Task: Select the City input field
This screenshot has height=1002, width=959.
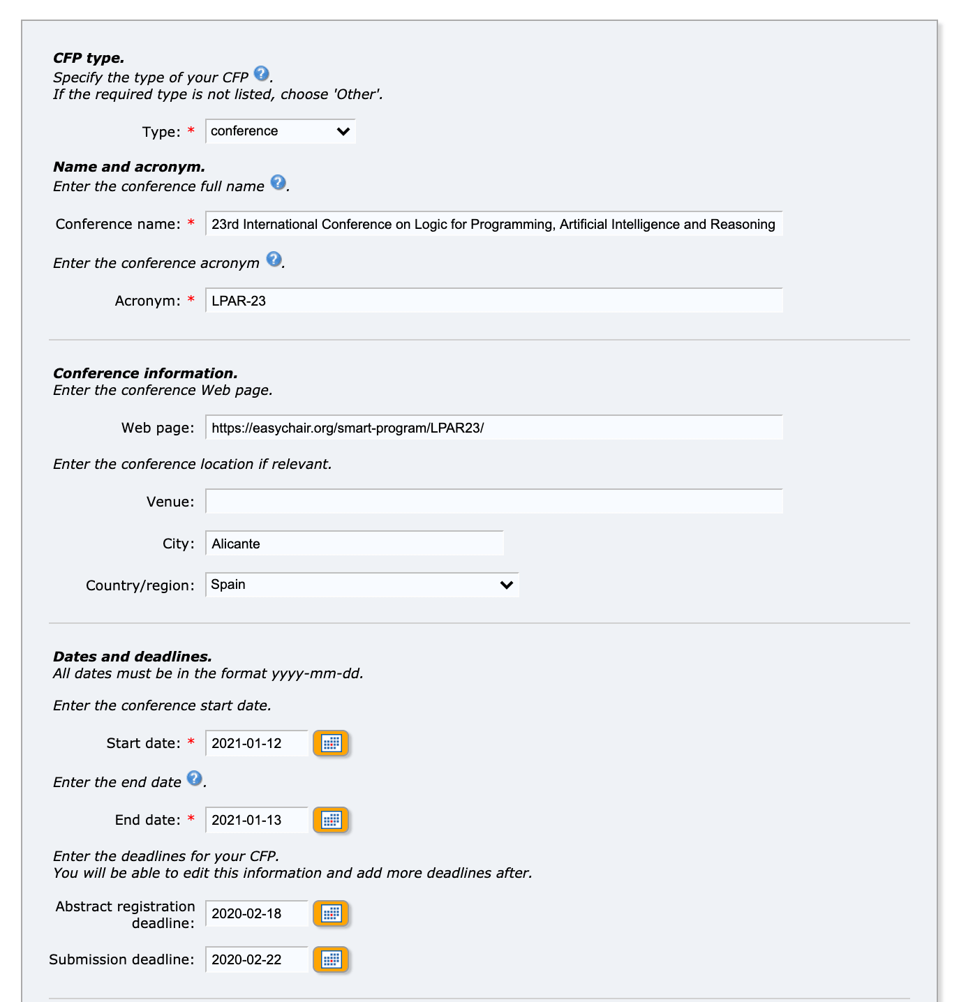Action: (x=354, y=544)
